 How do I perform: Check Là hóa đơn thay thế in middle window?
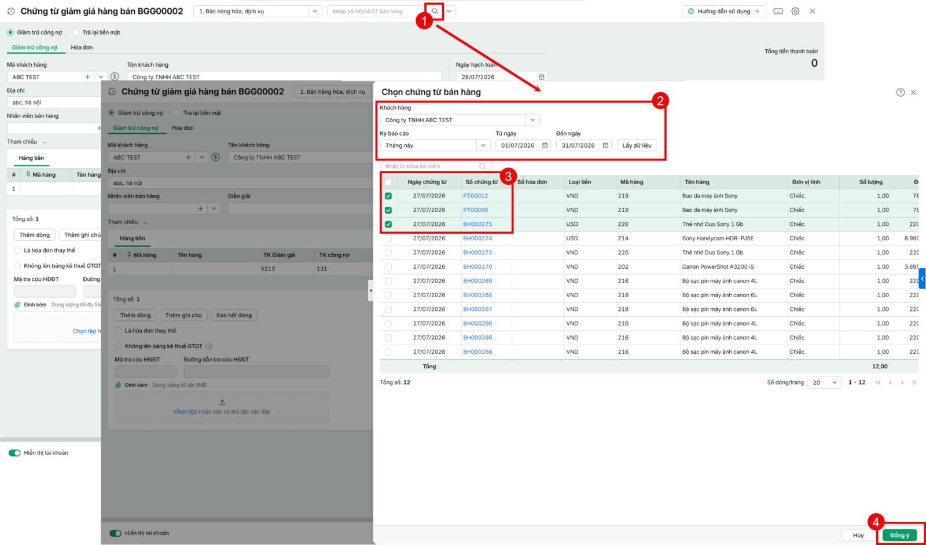click(119, 331)
